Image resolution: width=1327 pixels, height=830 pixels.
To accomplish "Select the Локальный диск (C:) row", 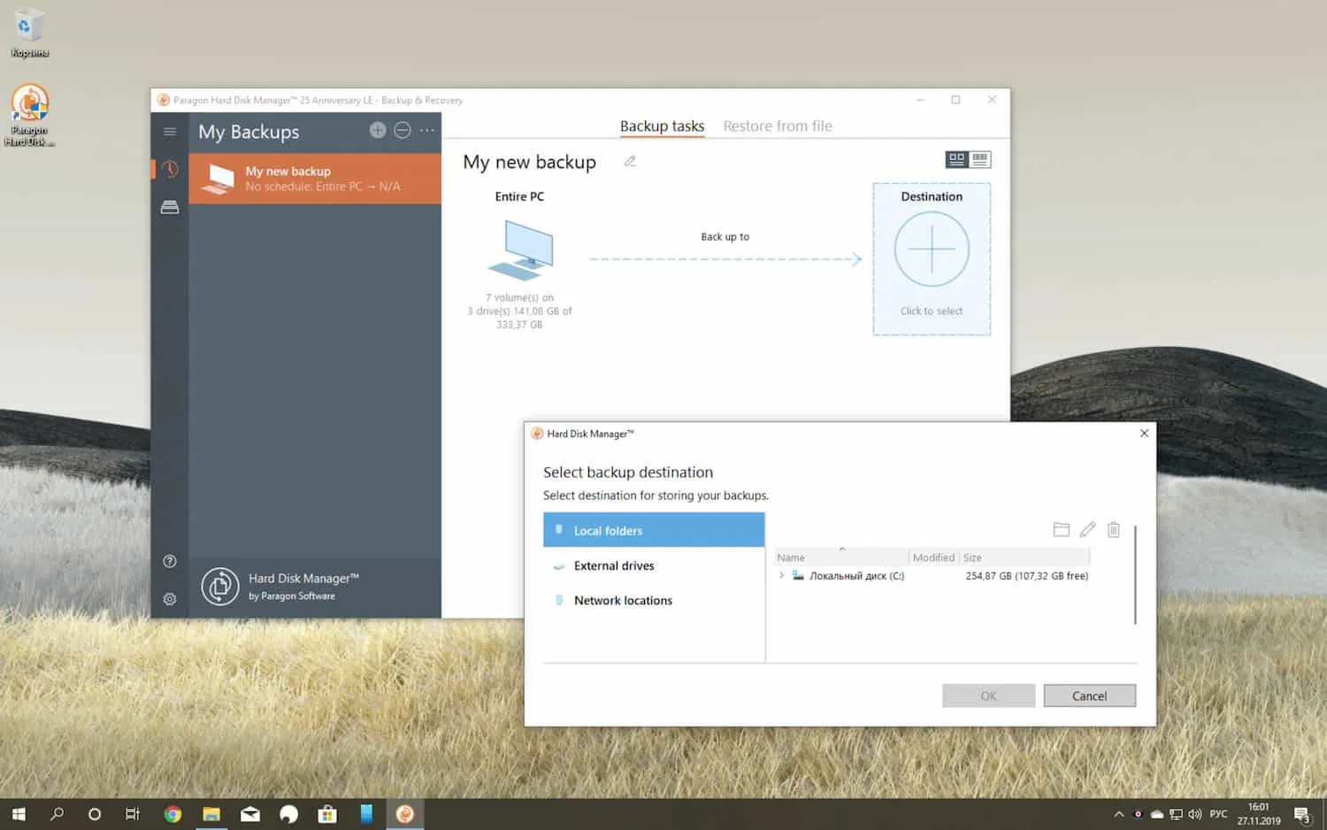I will coord(932,576).
